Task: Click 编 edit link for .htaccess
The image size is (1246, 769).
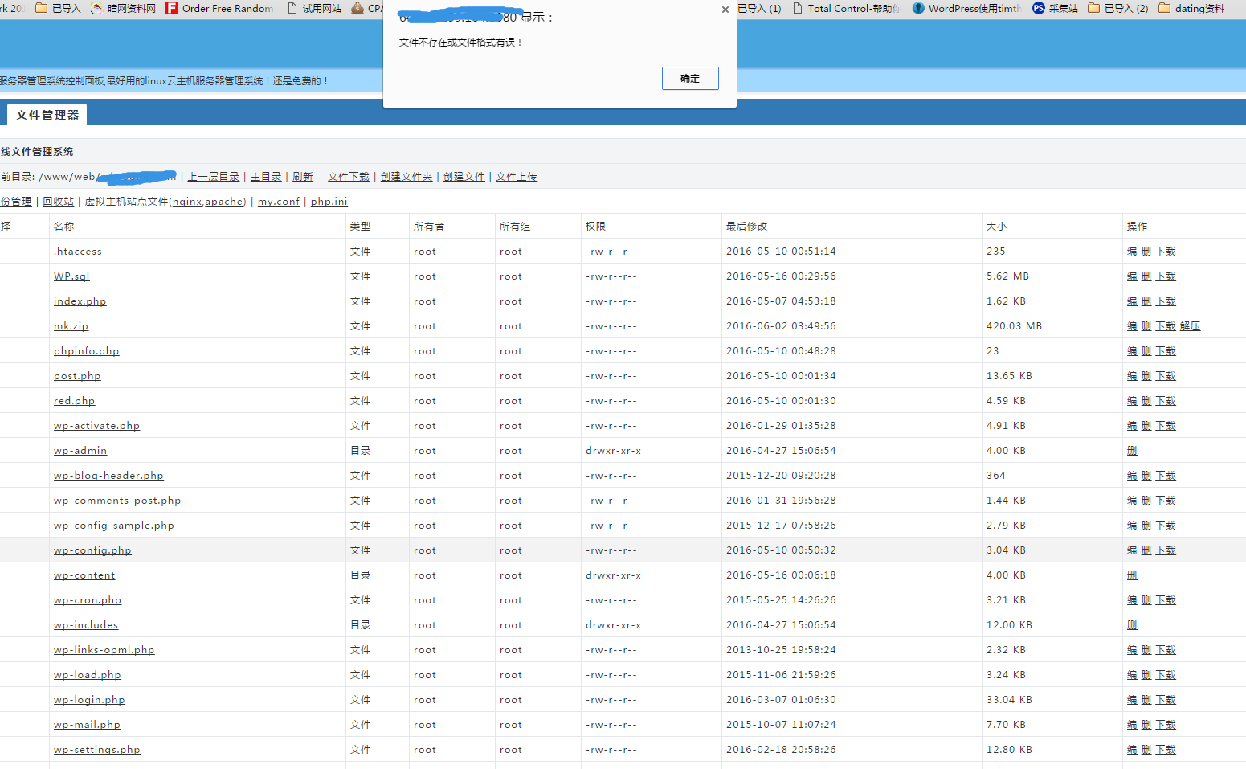Action: click(x=1132, y=252)
